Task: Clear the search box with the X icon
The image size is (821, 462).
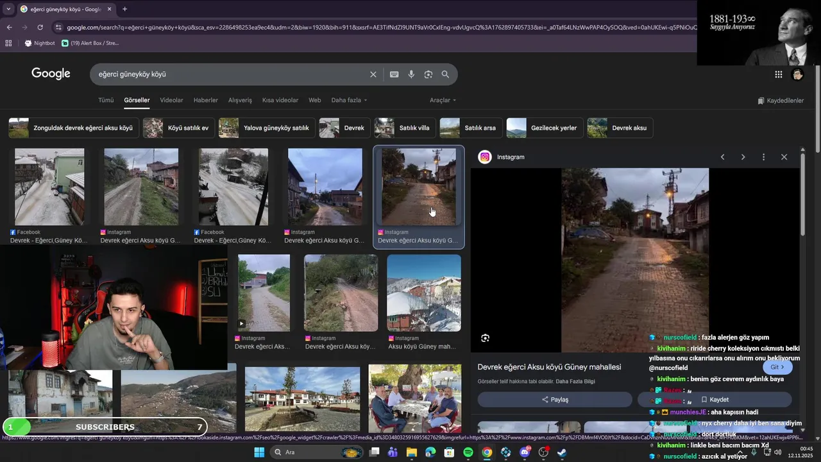Action: tap(373, 74)
